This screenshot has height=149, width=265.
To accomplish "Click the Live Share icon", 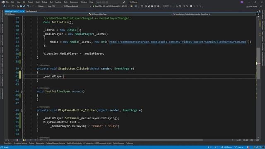I will pos(248,7).
